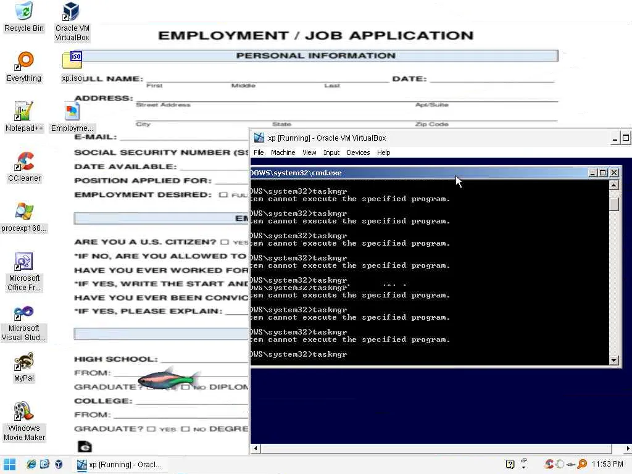Open the Help menu in VirtualBox
632x474 pixels.
click(x=383, y=152)
